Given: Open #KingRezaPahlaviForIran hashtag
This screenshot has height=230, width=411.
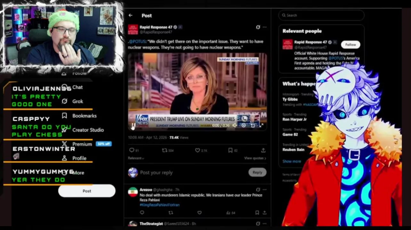Looking at the screenshot, I should coord(160,205).
